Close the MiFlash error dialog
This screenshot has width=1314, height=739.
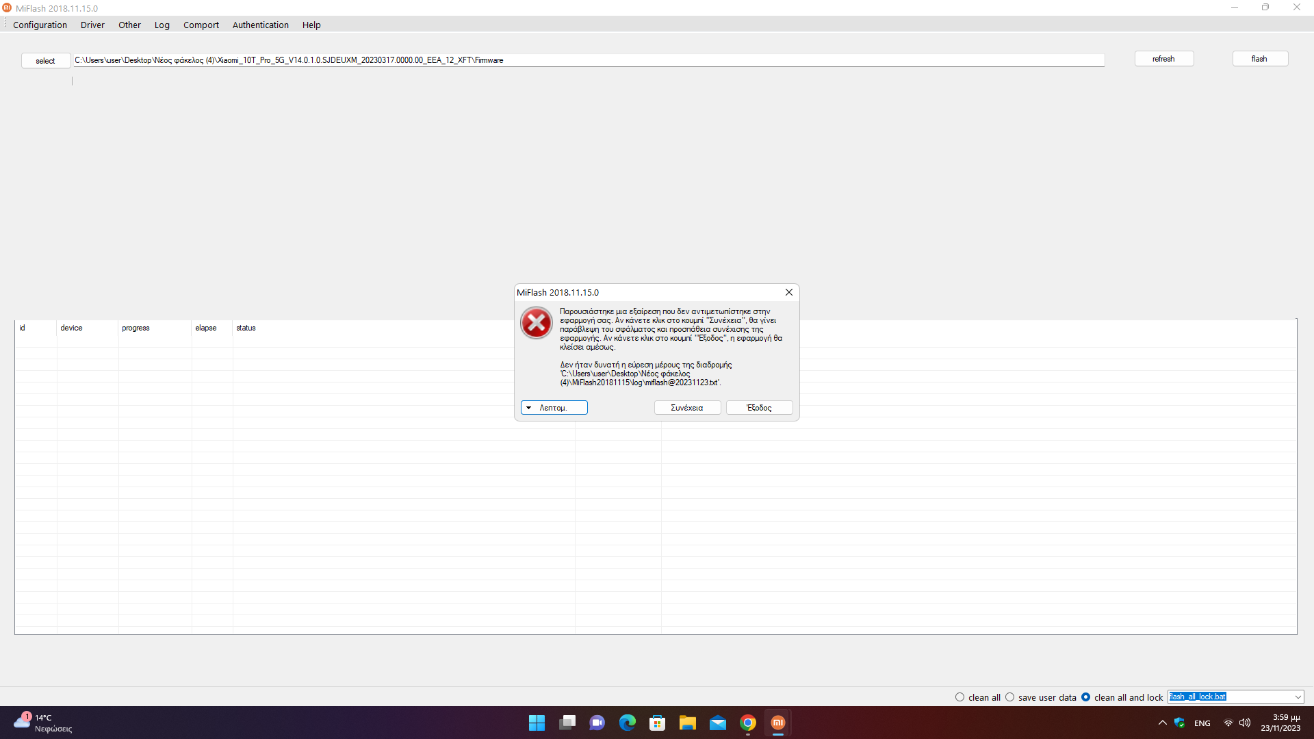(788, 292)
